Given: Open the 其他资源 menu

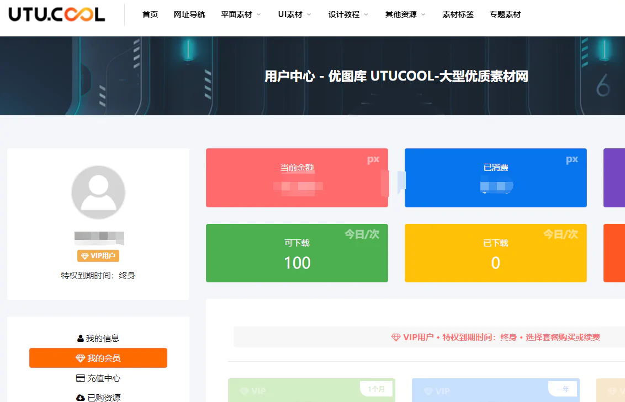Looking at the screenshot, I should tap(401, 14).
